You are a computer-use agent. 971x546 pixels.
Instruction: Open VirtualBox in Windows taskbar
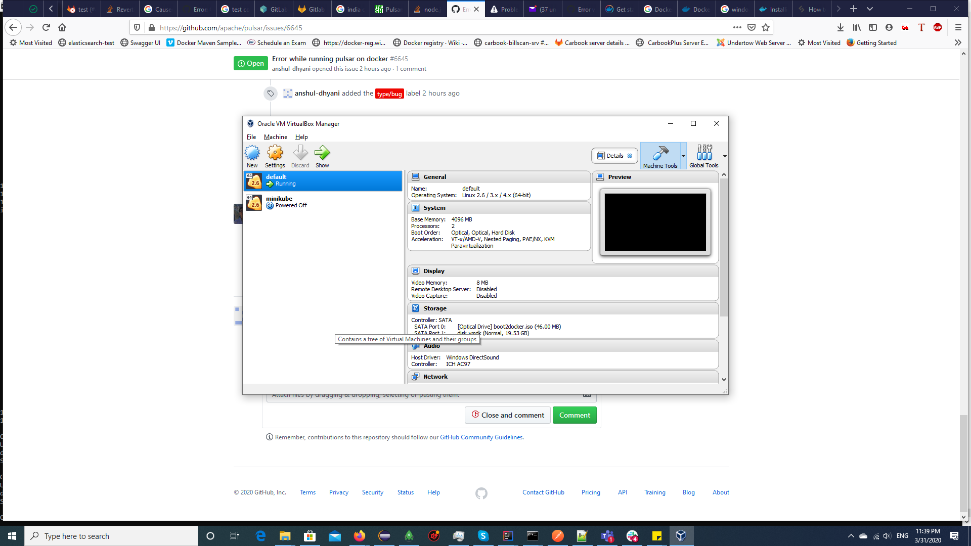click(681, 536)
